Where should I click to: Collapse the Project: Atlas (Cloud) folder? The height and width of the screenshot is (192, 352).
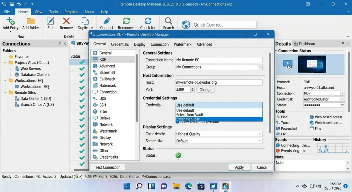(x=5, y=62)
